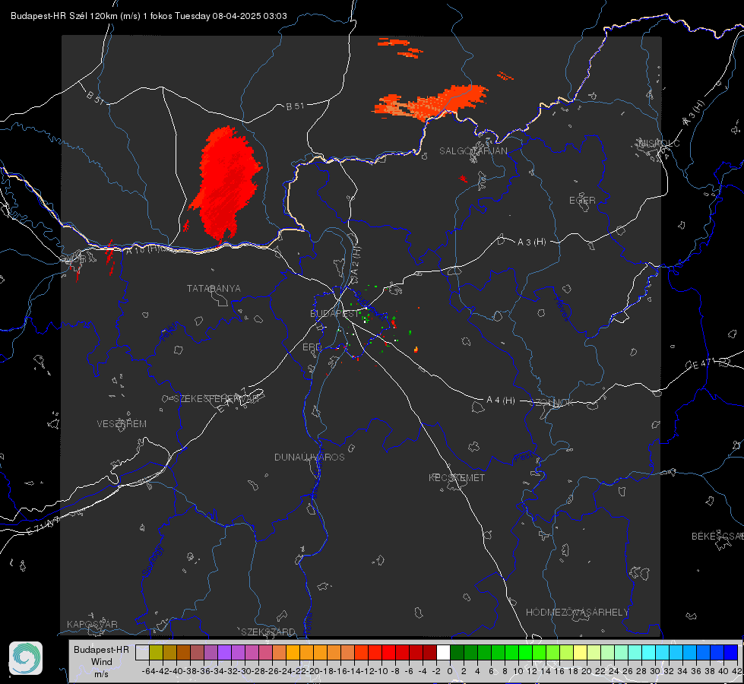Click the horizontal A 3 (H) road label near Eger
Viewport: 744px width, 684px height.
click(x=531, y=242)
